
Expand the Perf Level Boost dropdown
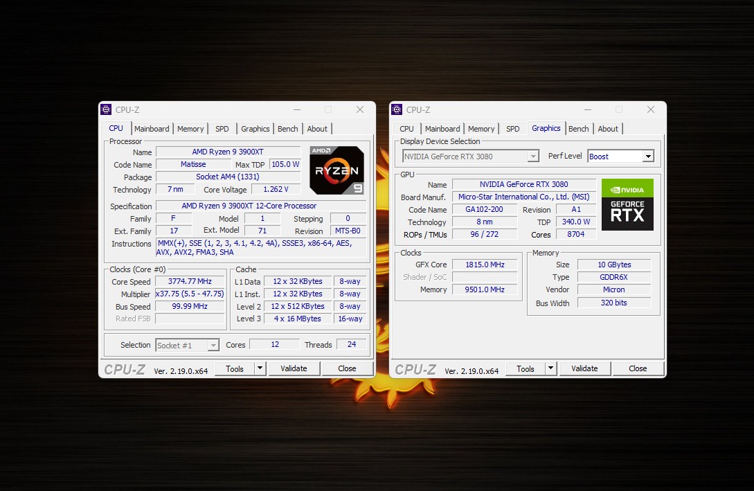[648, 157]
